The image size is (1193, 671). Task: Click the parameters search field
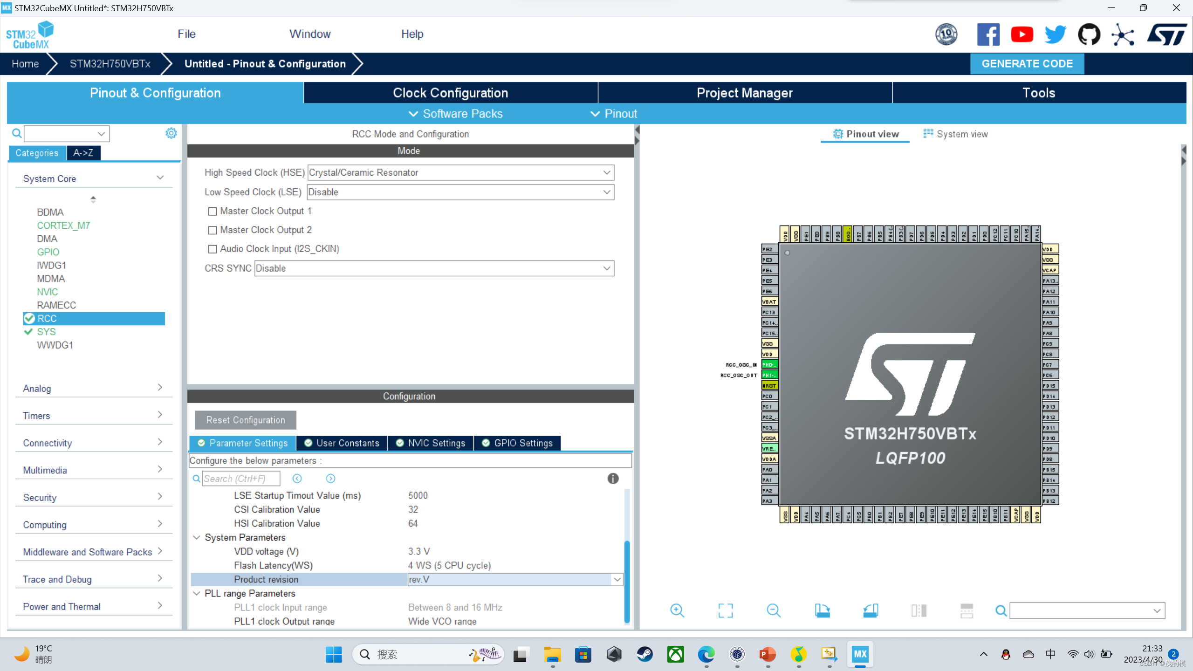pyautogui.click(x=240, y=479)
